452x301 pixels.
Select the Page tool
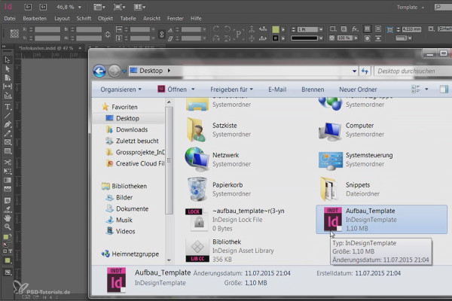tap(8, 78)
